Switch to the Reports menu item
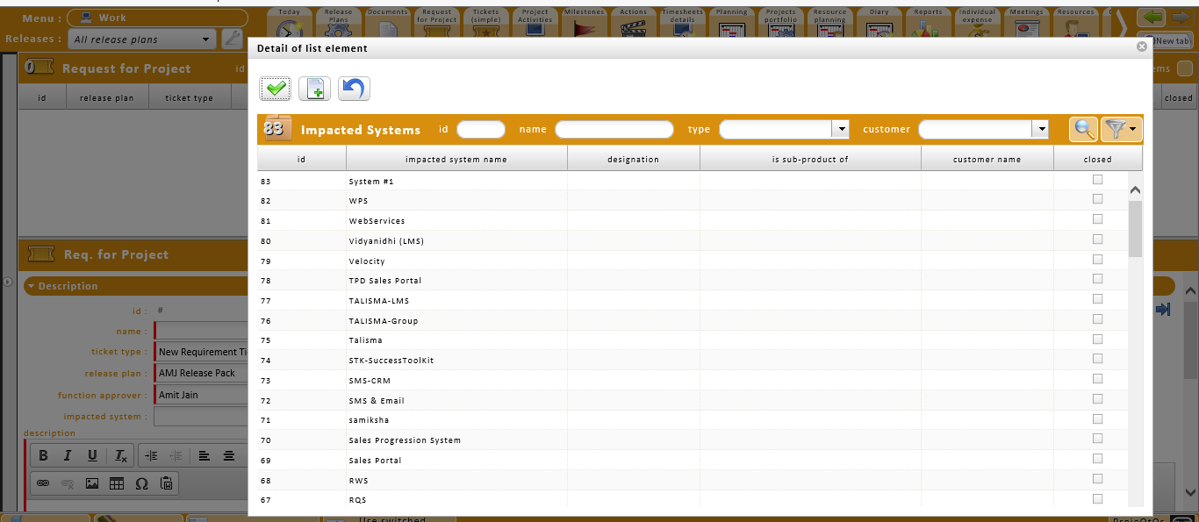Image resolution: width=1199 pixels, height=522 pixels. pyautogui.click(x=928, y=23)
